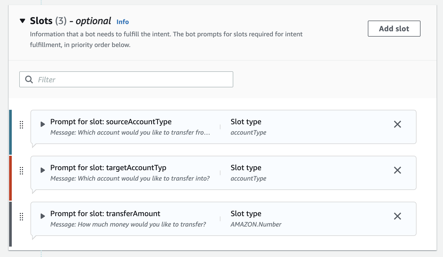Image resolution: width=443 pixels, height=257 pixels.
Task: Select accountType slot type of sourceAccountType
Action: 248,133
